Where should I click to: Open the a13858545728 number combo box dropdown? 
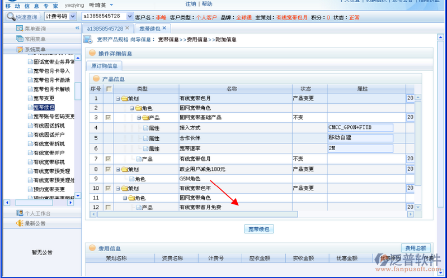(x=130, y=17)
